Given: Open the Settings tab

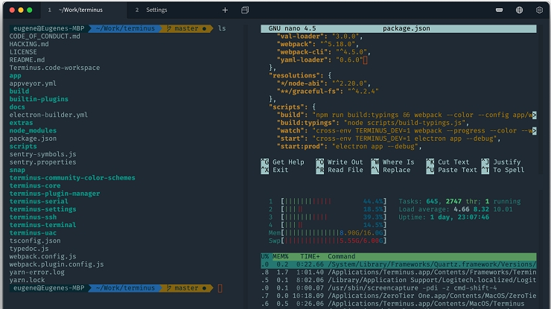Looking at the screenshot, I should coord(156,10).
